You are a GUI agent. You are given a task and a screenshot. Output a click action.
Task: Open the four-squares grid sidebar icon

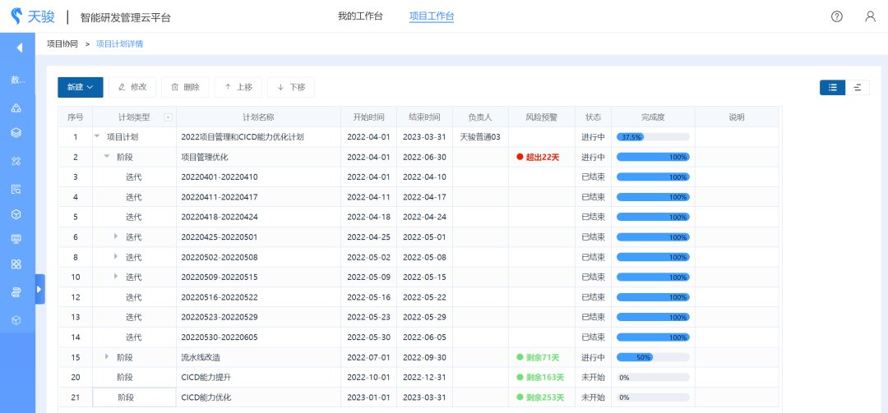pos(16,264)
